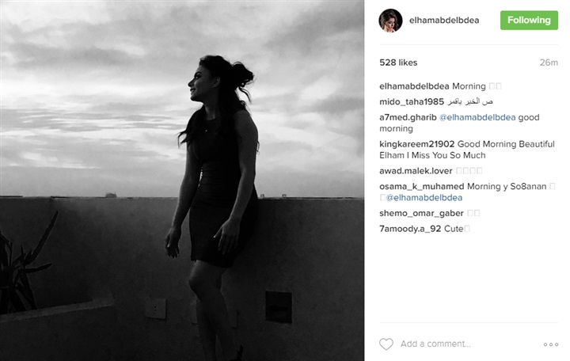570x361 pixels.
Task: Open osama_k_muhamed's profile
Action: click(x=422, y=187)
